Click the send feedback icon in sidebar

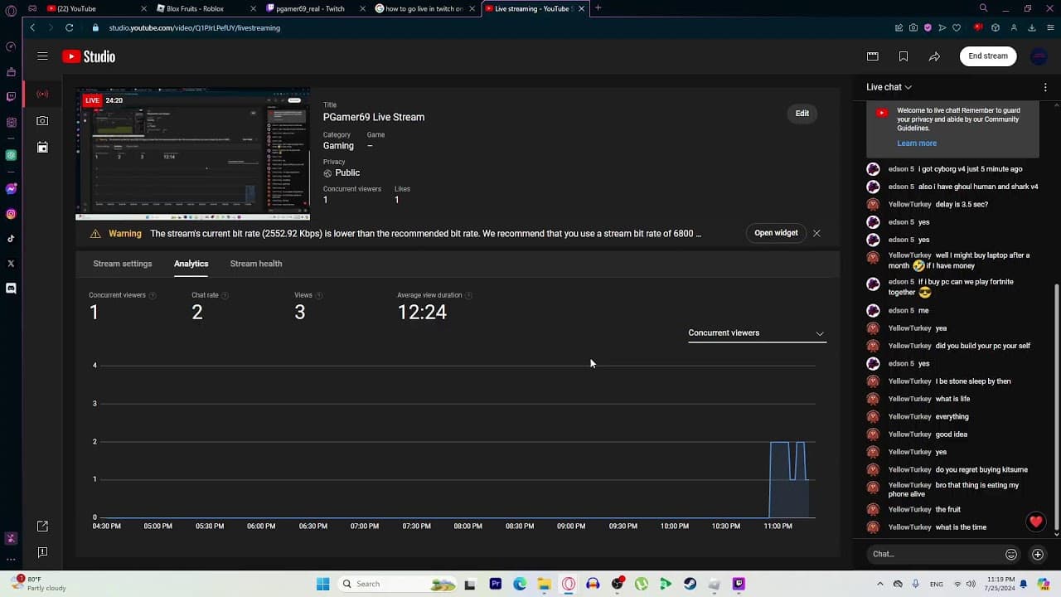pos(42,552)
